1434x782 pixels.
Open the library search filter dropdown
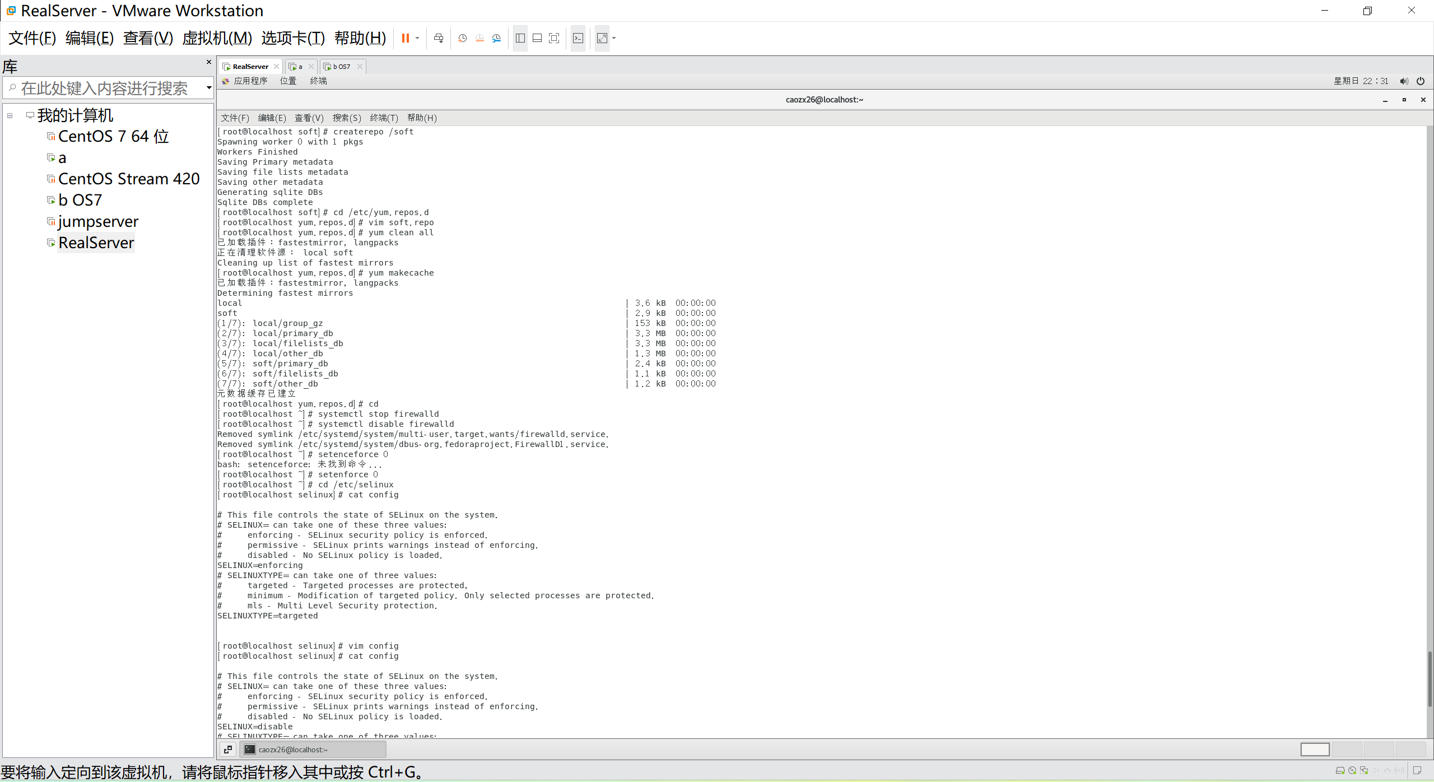[x=209, y=87]
